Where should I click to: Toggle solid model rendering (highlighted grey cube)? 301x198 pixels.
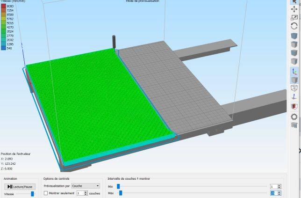pyautogui.click(x=294, y=80)
